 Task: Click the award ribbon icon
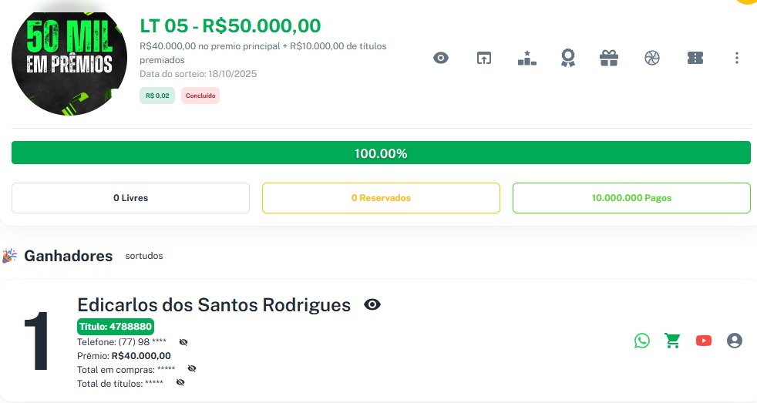tap(568, 58)
